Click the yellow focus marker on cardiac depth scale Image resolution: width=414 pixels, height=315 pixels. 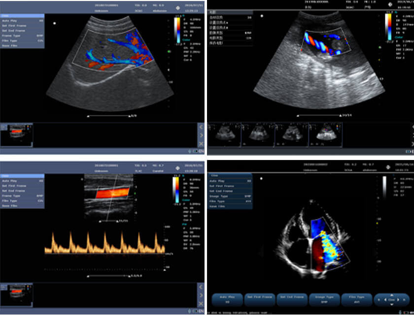pos(378,223)
